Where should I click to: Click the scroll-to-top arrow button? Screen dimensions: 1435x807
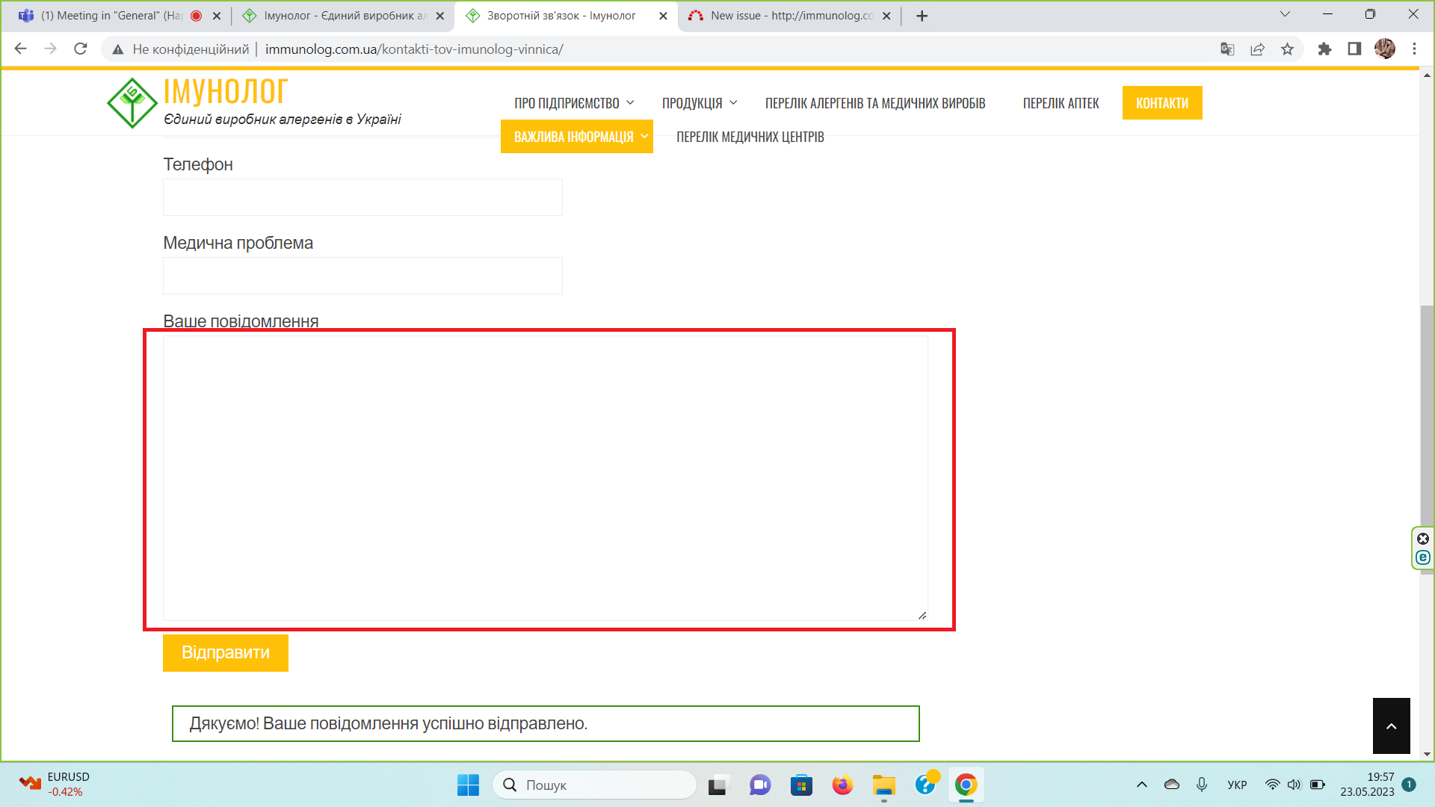coord(1391,726)
